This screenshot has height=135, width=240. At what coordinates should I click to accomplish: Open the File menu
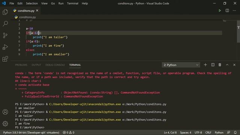coord(12,3)
